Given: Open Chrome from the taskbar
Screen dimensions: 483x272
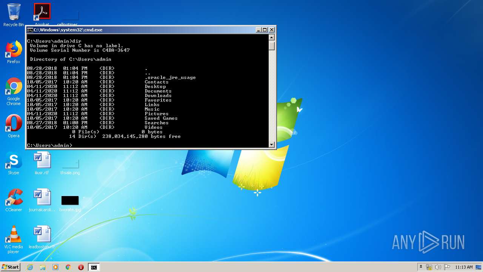Looking at the screenshot, I should pyautogui.click(x=68, y=267).
